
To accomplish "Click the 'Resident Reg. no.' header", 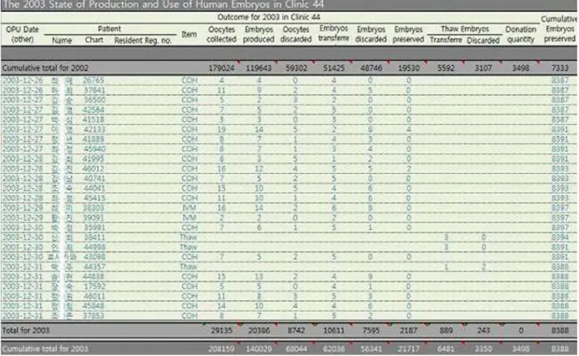I will tap(143, 40).
